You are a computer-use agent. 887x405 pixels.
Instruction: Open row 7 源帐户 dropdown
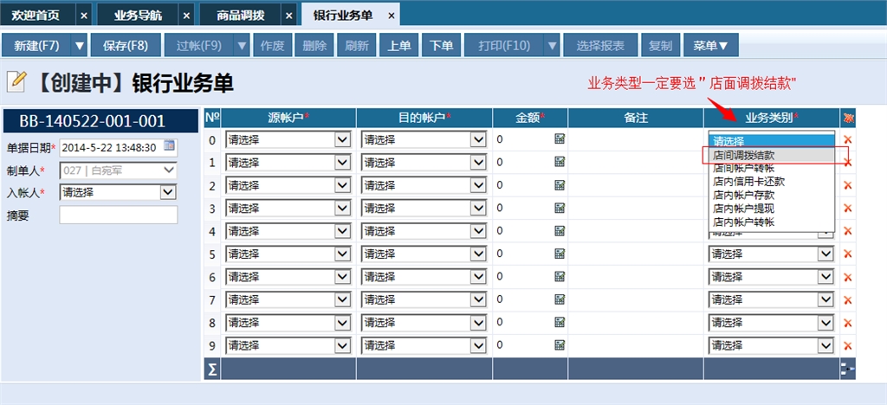click(343, 300)
